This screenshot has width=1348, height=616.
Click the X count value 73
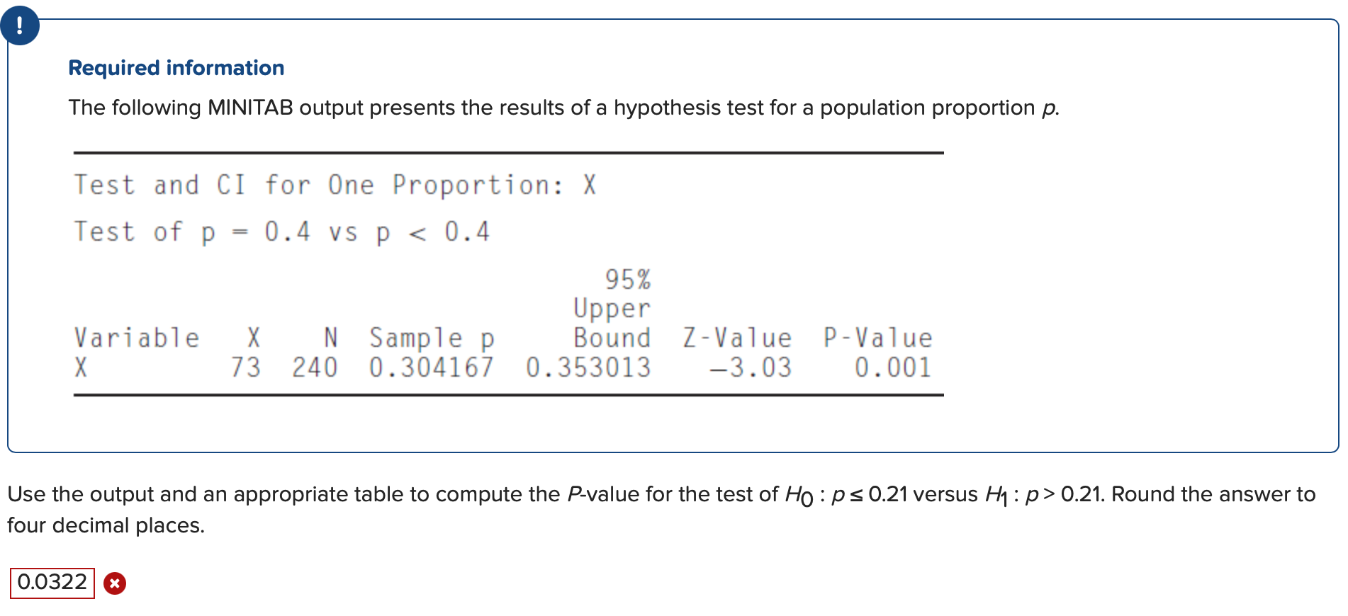click(245, 366)
